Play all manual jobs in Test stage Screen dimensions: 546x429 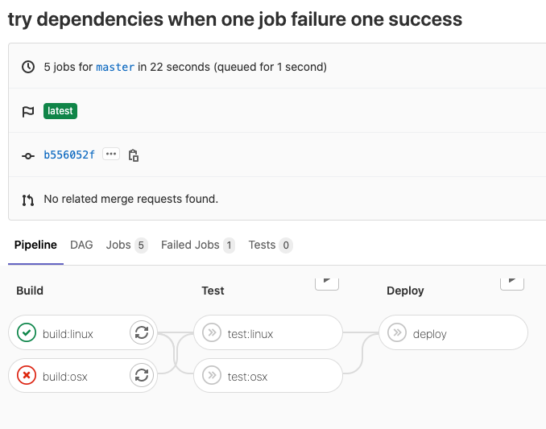pyautogui.click(x=326, y=281)
